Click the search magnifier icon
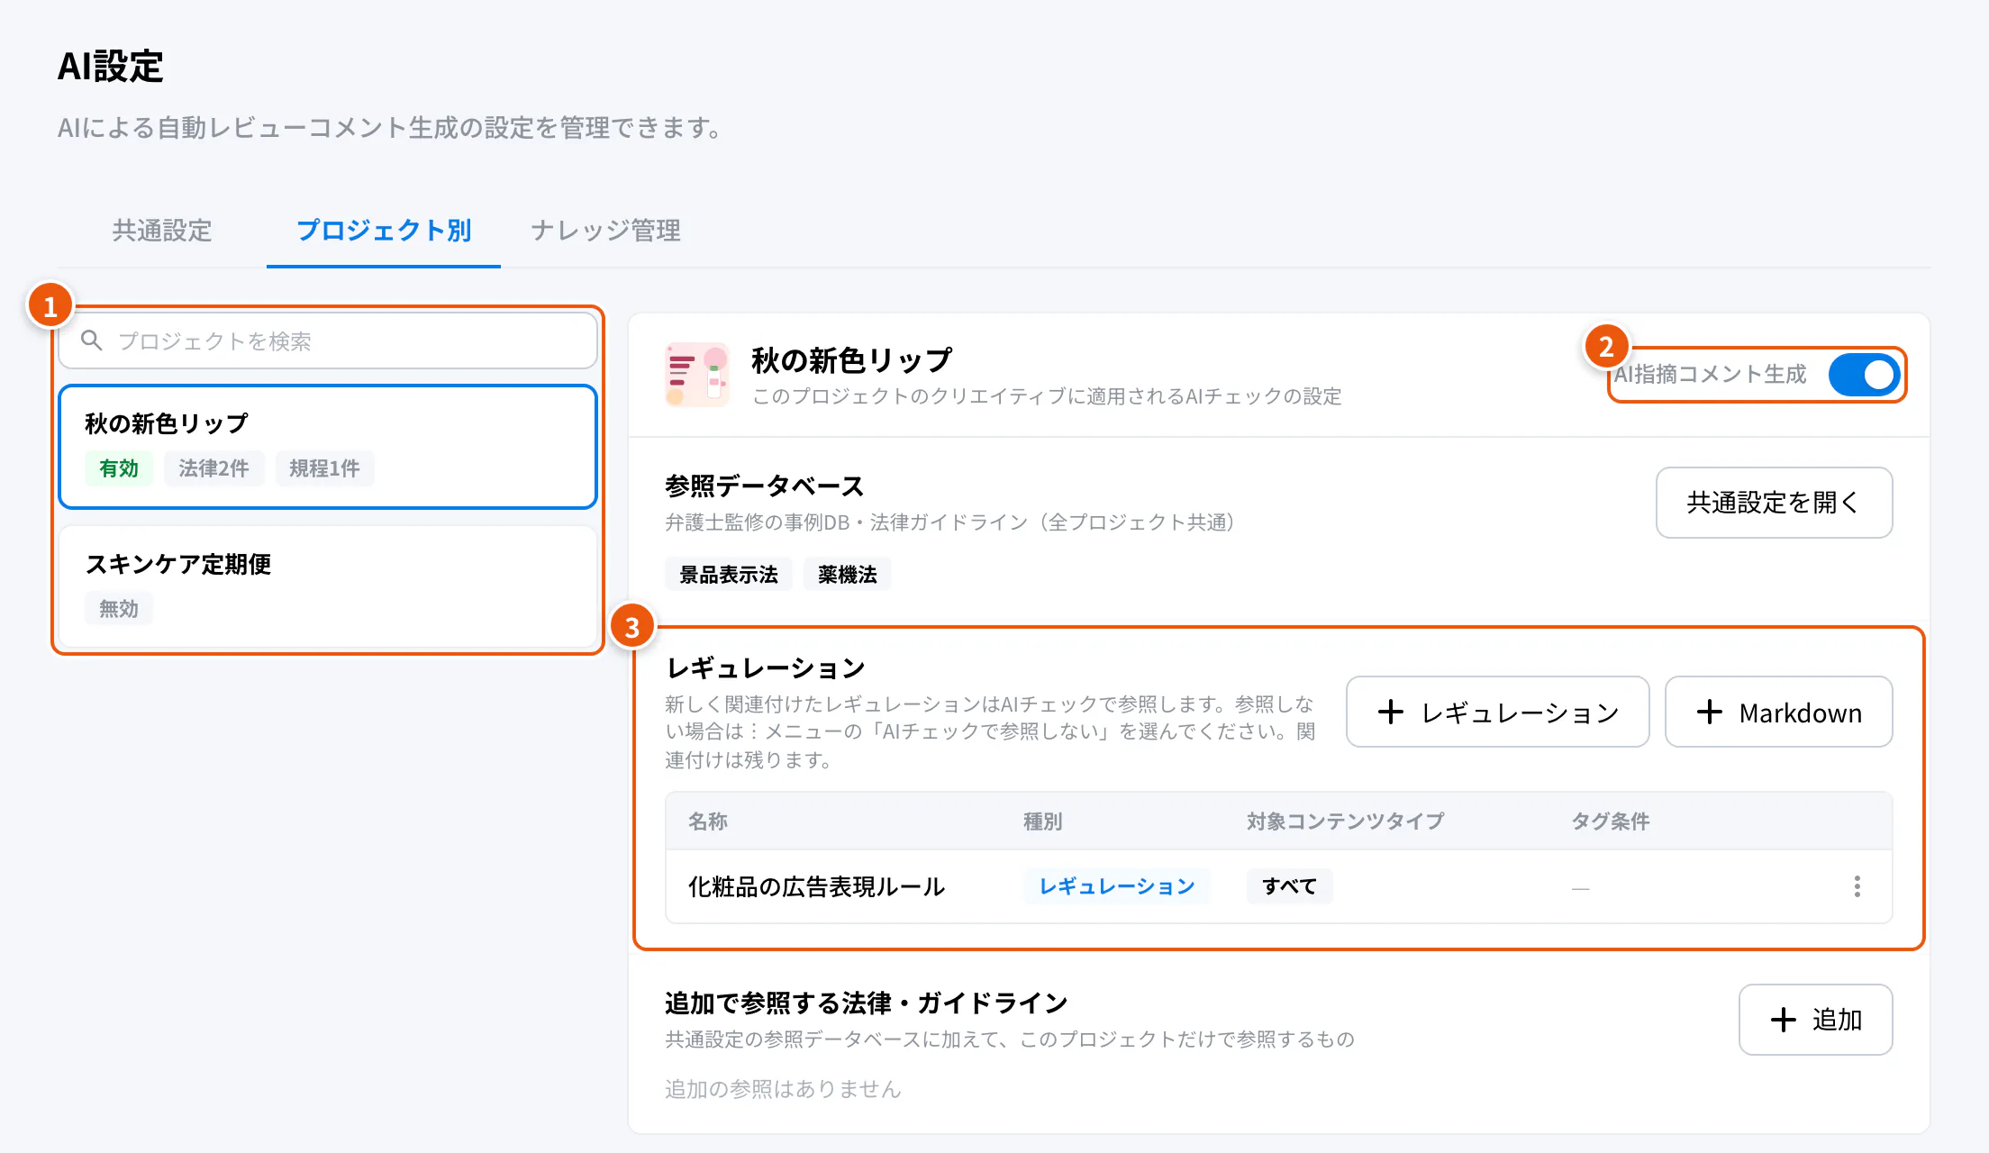1989x1153 pixels. [x=92, y=340]
